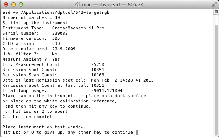Click the gray cursor block after 'continue:'
The width and height of the screenshot is (219, 137).
click(137, 132)
